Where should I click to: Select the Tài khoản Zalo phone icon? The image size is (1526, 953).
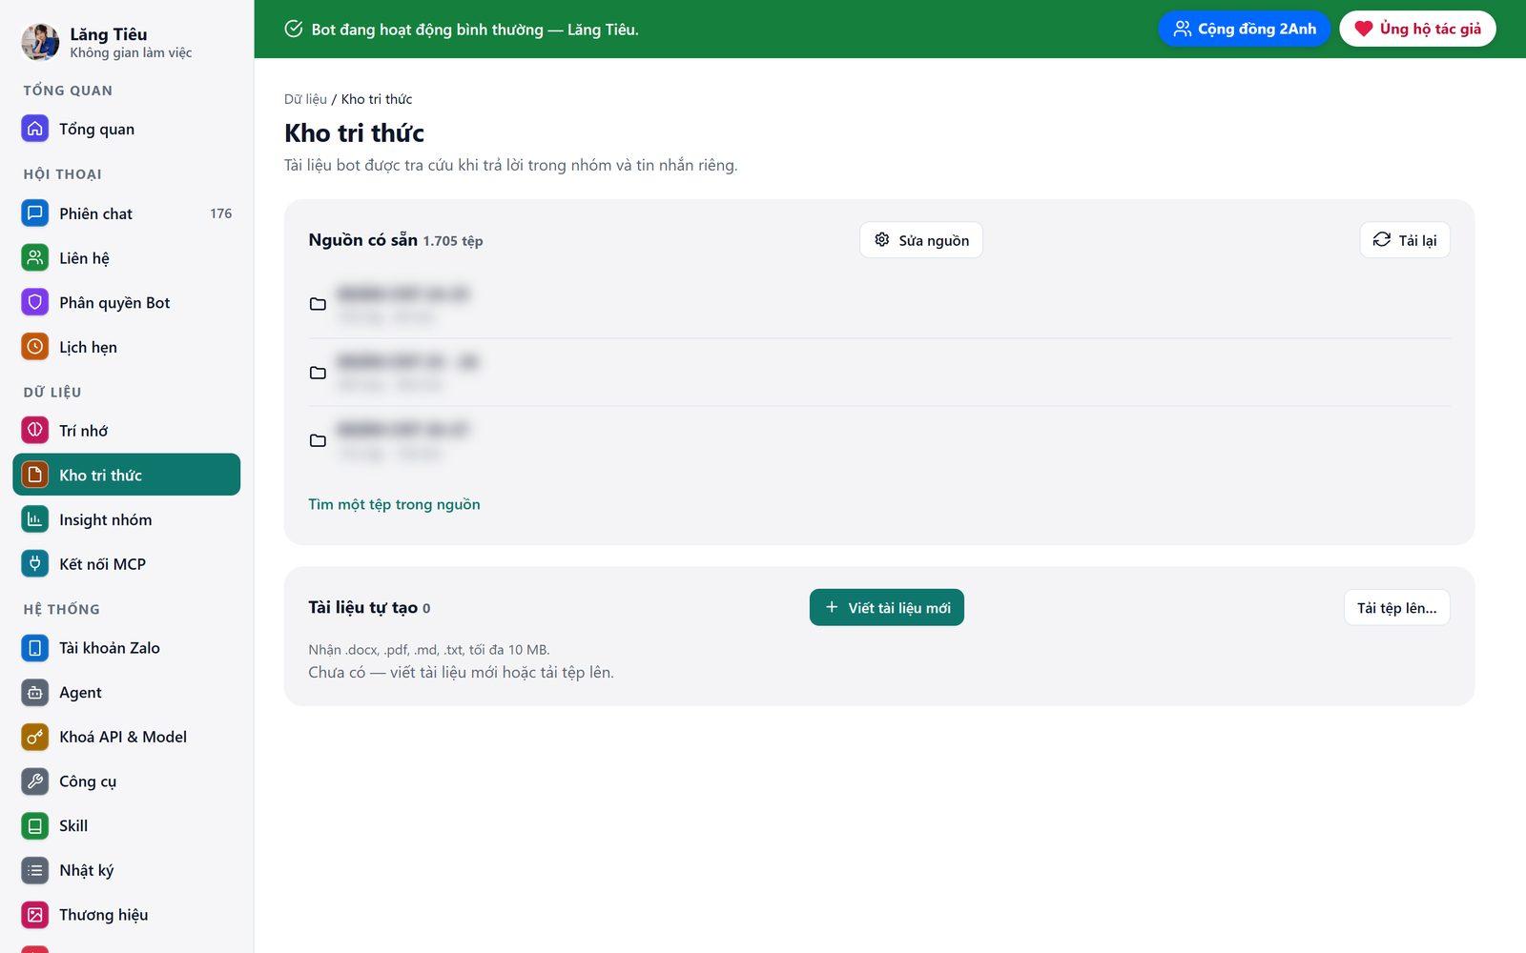[x=35, y=648]
